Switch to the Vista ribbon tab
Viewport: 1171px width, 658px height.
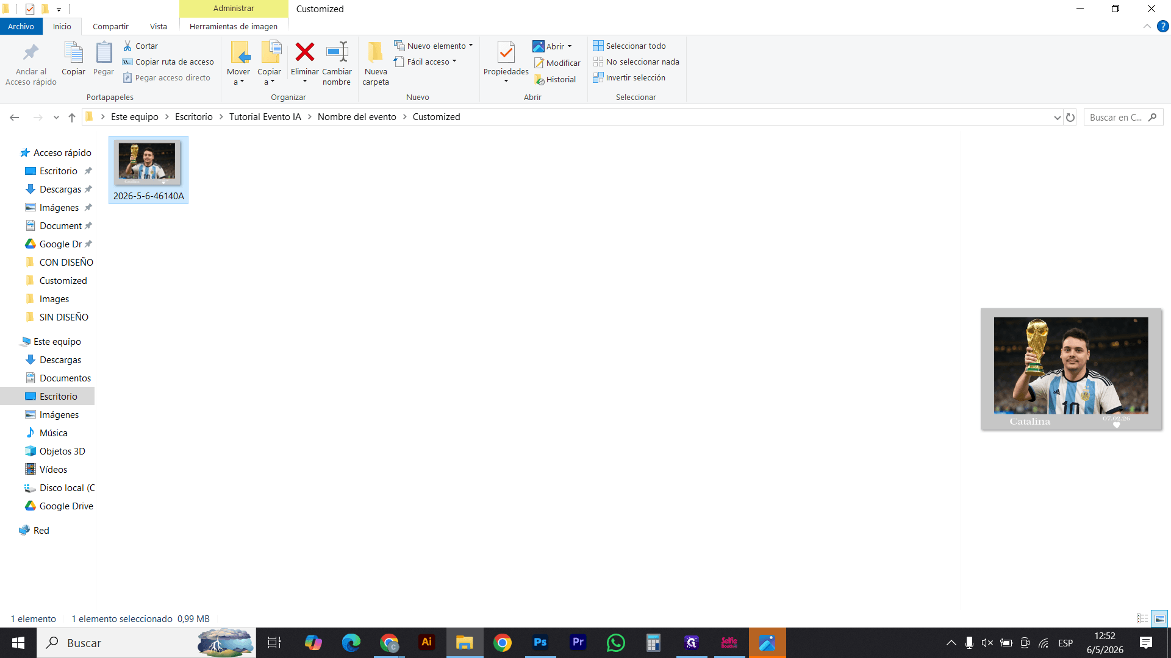point(159,26)
